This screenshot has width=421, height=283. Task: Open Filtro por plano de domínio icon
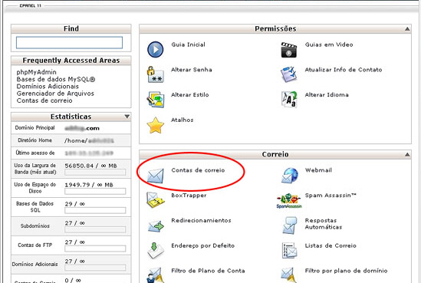tap(289, 275)
